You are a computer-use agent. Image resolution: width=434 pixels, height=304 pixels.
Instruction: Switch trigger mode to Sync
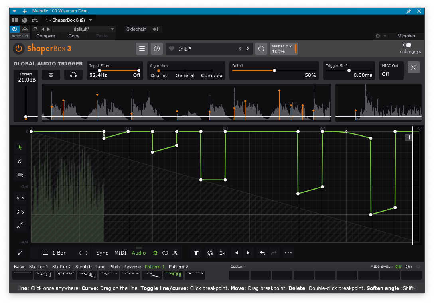click(102, 253)
